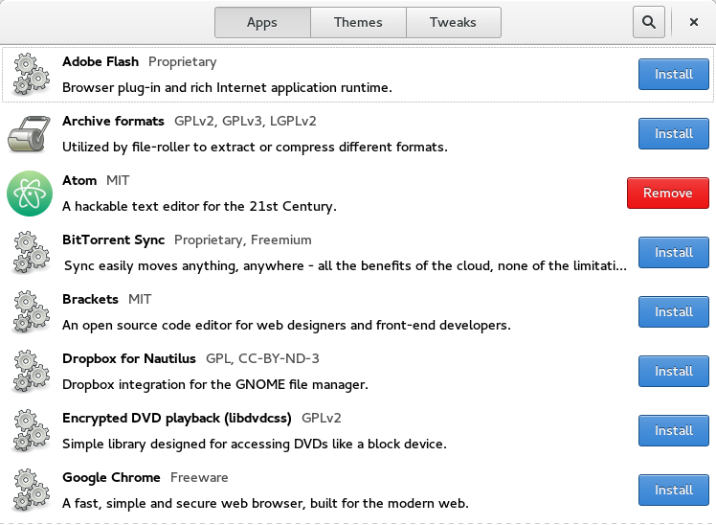Image resolution: width=716 pixels, height=525 pixels.
Task: Select the BitTorrent Sync description text
Action: [x=345, y=265]
